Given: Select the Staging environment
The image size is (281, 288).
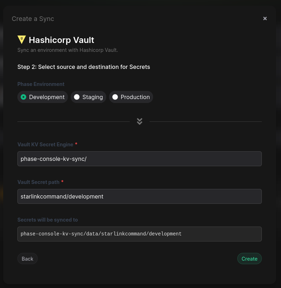Looking at the screenshot, I should [88, 97].
